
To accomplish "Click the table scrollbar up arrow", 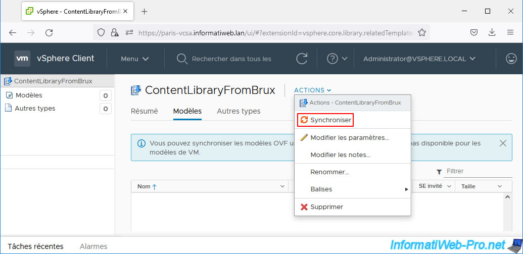I will (x=508, y=197).
